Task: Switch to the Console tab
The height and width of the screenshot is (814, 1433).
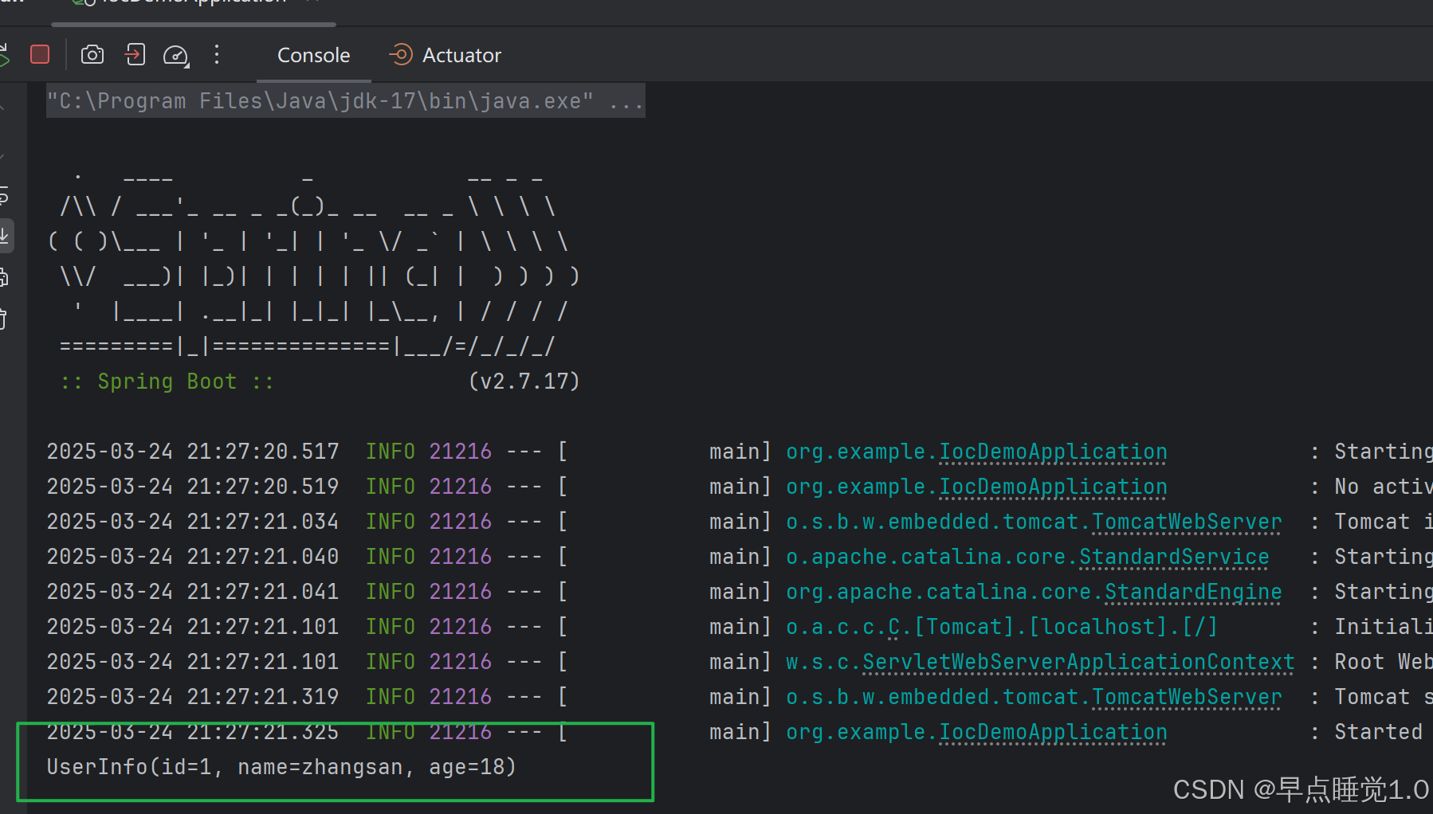Action: [x=313, y=55]
